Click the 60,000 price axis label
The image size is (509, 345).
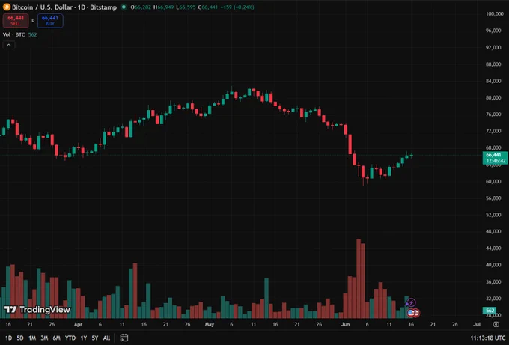tap(493, 181)
